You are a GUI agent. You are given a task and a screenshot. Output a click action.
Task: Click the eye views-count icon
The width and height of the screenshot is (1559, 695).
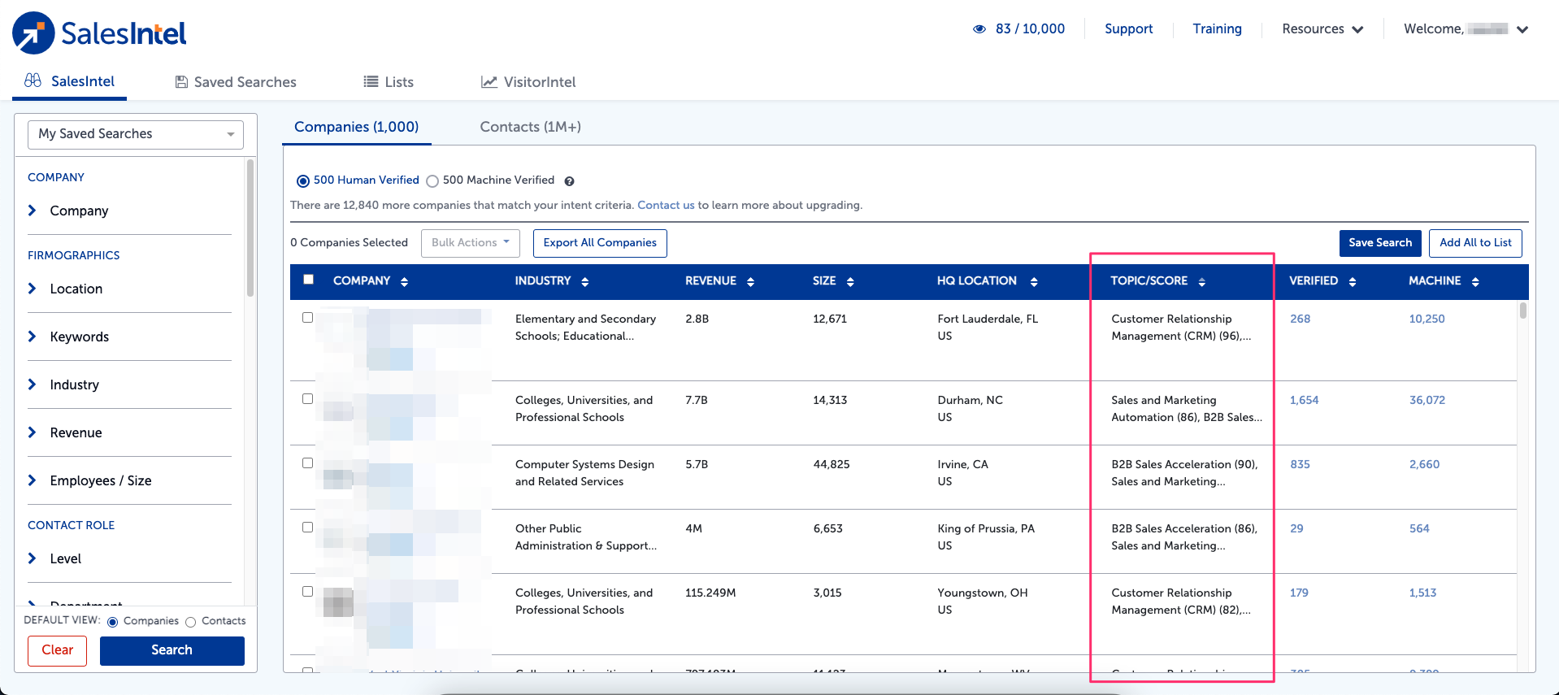(979, 29)
